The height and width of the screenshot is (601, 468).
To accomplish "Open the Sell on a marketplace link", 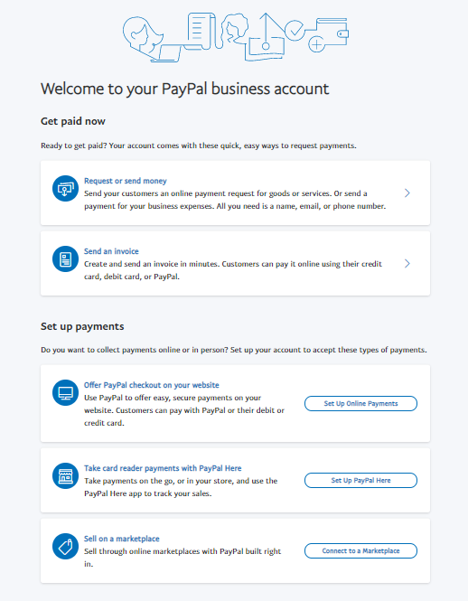I will [x=121, y=539].
